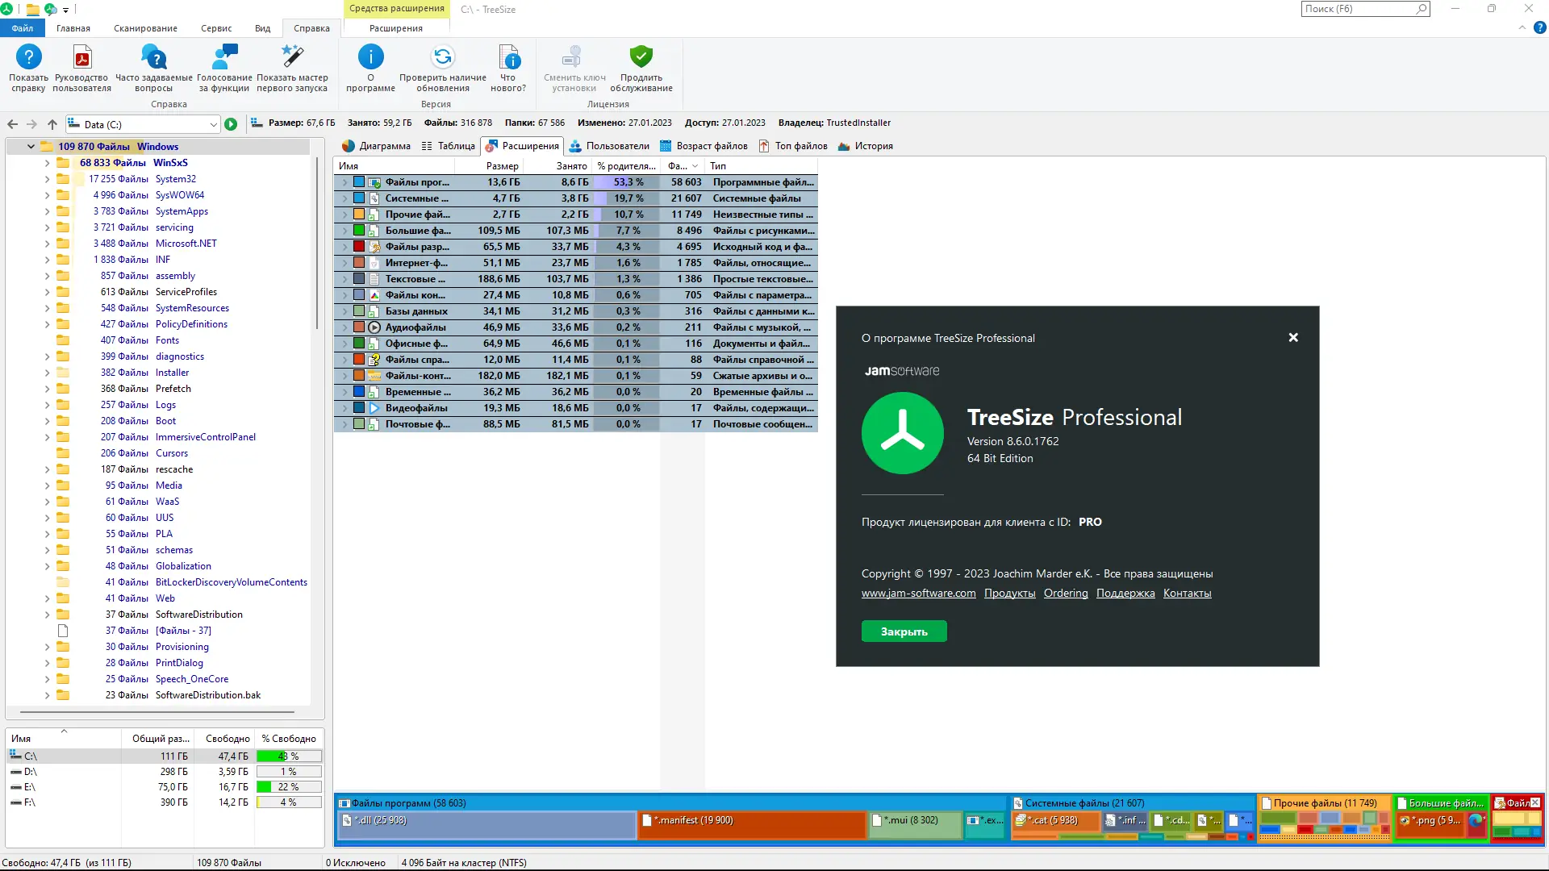Open the Сканирование ribbon tab
1549x871 pixels.
(x=145, y=28)
